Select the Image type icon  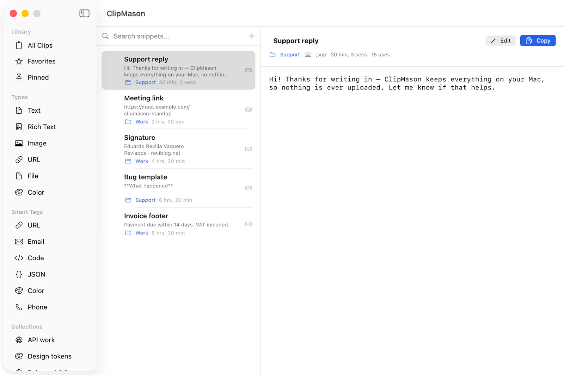click(19, 143)
